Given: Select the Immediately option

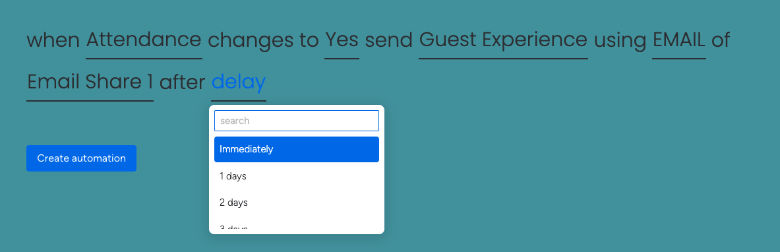Looking at the screenshot, I should tap(297, 149).
